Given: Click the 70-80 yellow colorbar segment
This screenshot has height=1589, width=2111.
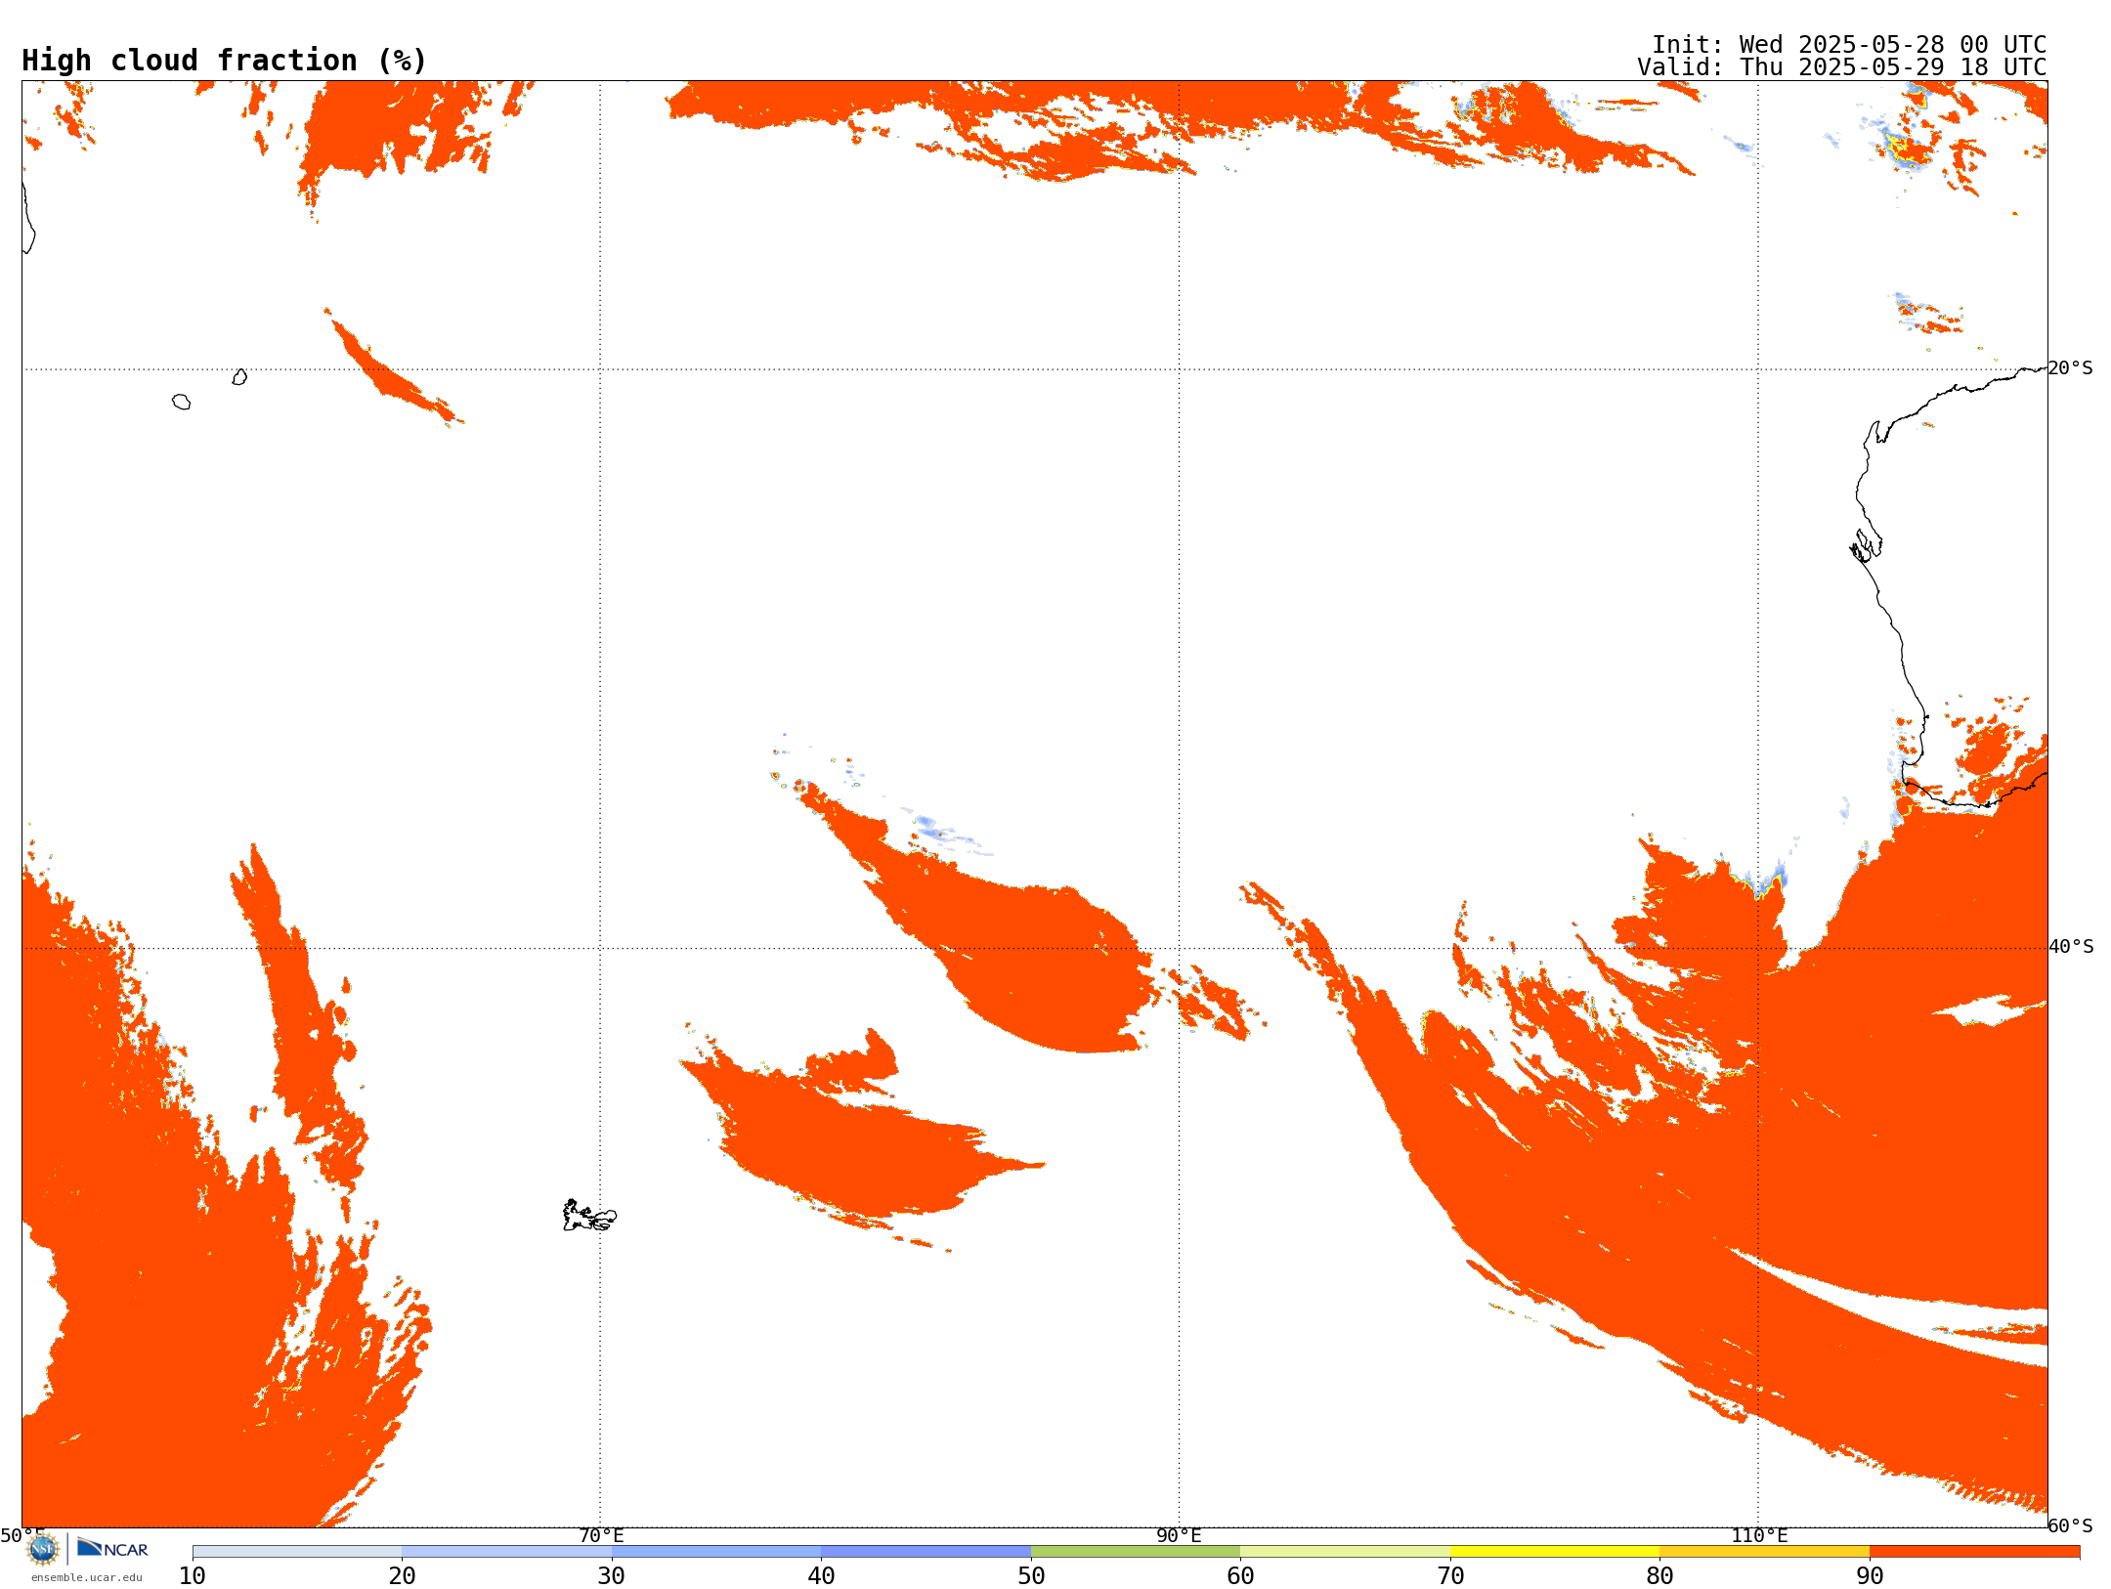Looking at the screenshot, I should tap(1555, 1552).
